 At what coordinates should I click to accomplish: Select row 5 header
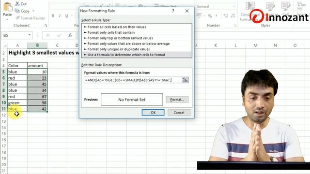pyautogui.click(x=4, y=72)
